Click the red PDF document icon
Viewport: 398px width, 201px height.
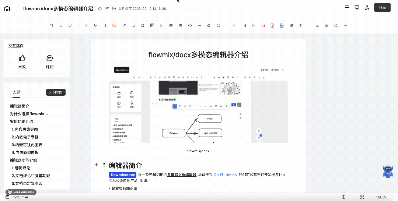tap(263, 26)
